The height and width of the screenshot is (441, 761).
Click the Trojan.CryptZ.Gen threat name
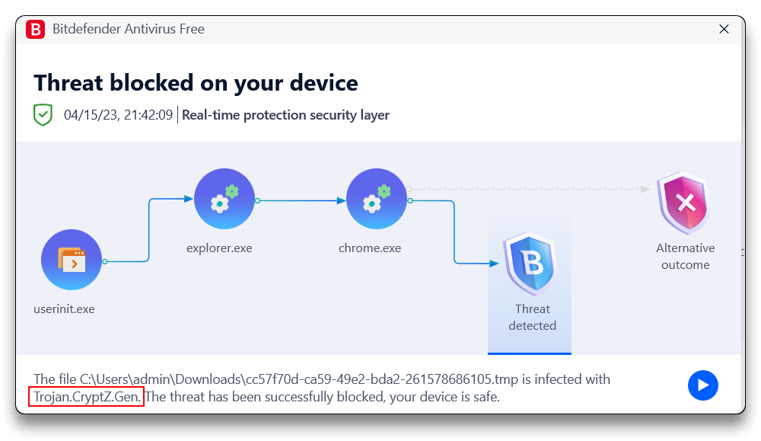tap(88, 397)
